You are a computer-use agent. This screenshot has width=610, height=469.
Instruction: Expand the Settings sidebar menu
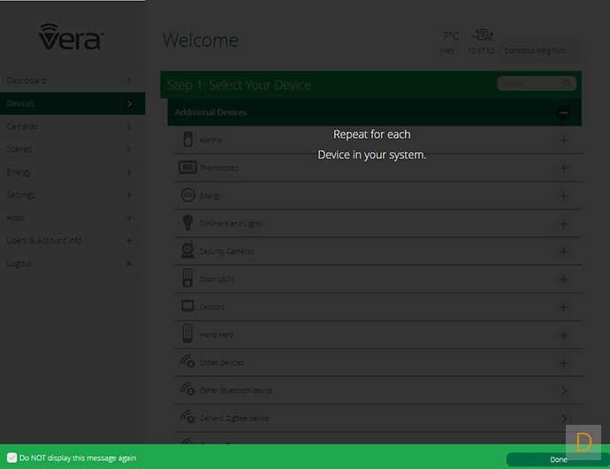pyautogui.click(x=71, y=195)
